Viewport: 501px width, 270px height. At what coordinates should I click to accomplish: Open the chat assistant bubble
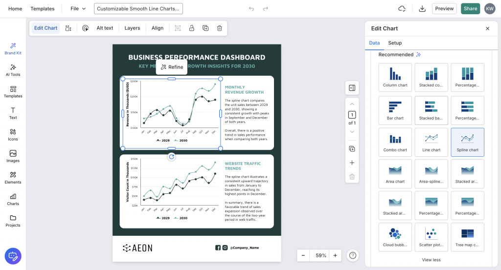[13, 256]
